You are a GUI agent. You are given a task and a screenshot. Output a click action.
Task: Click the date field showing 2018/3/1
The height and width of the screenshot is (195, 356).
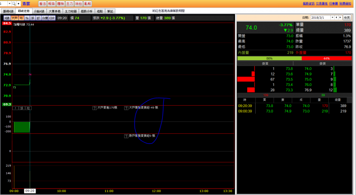320,17
